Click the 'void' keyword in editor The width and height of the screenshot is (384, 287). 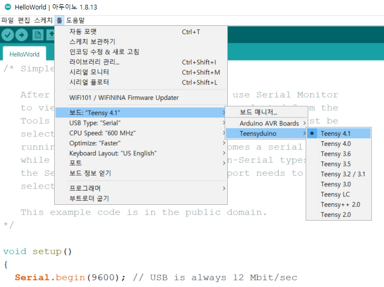[x=15, y=252]
